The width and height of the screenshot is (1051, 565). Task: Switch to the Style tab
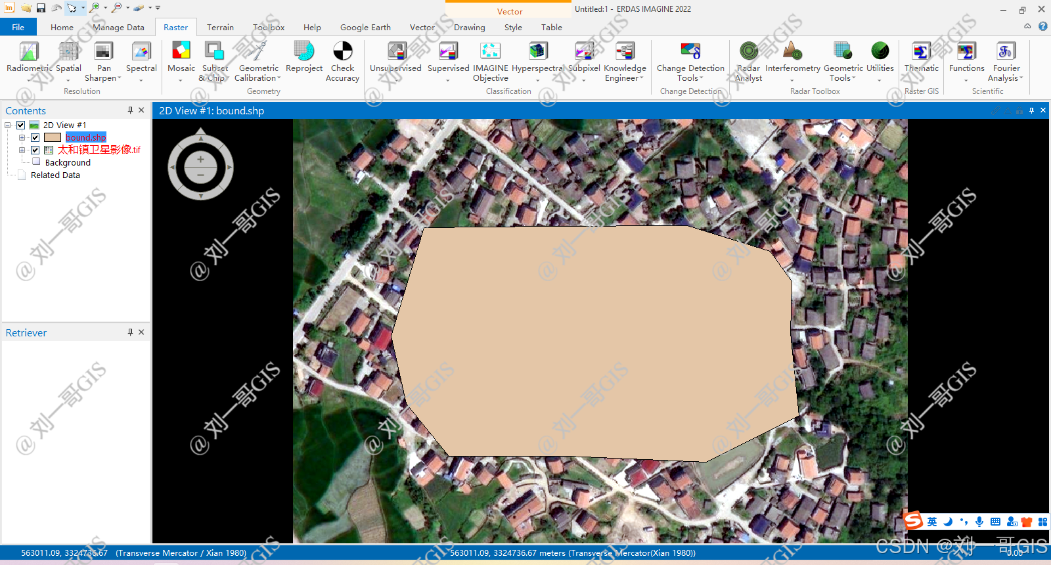[513, 27]
